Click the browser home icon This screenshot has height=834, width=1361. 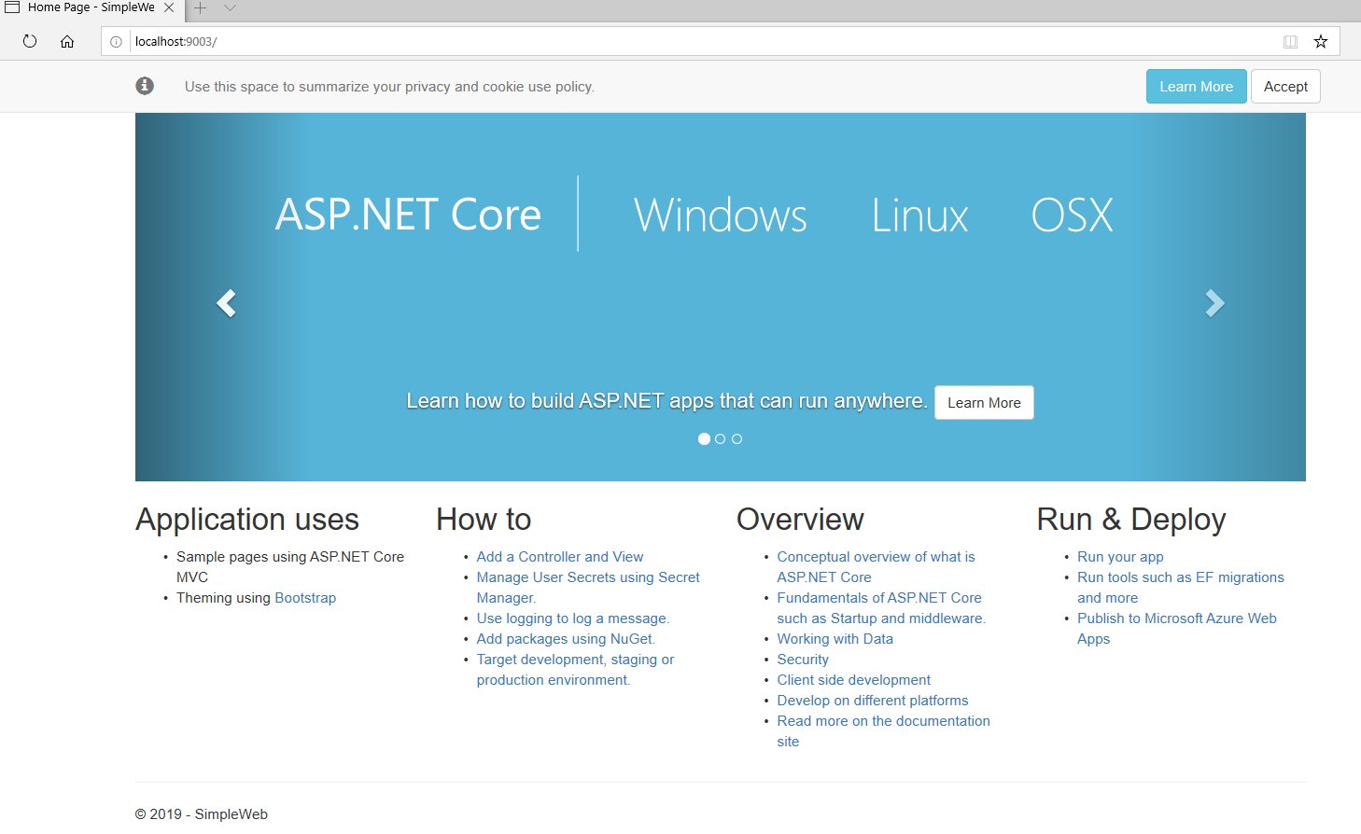click(67, 41)
